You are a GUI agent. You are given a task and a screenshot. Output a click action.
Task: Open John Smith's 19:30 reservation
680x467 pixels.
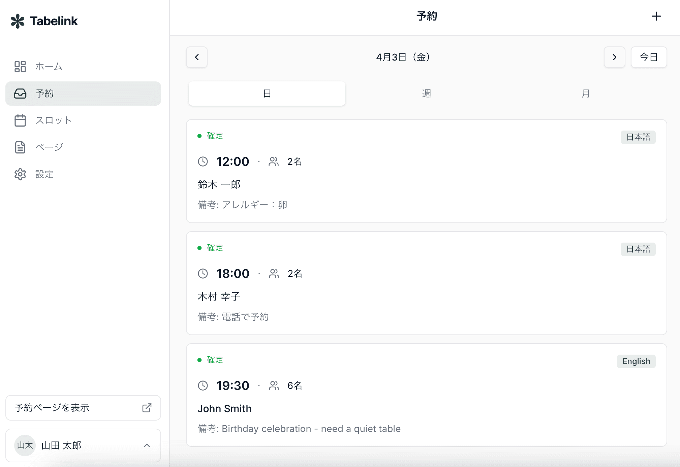pyautogui.click(x=426, y=395)
